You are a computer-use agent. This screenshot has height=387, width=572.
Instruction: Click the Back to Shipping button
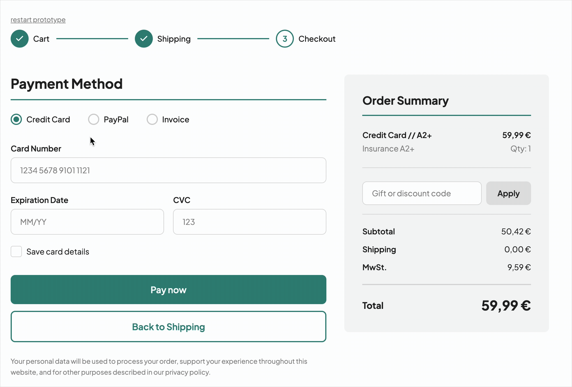tap(168, 327)
